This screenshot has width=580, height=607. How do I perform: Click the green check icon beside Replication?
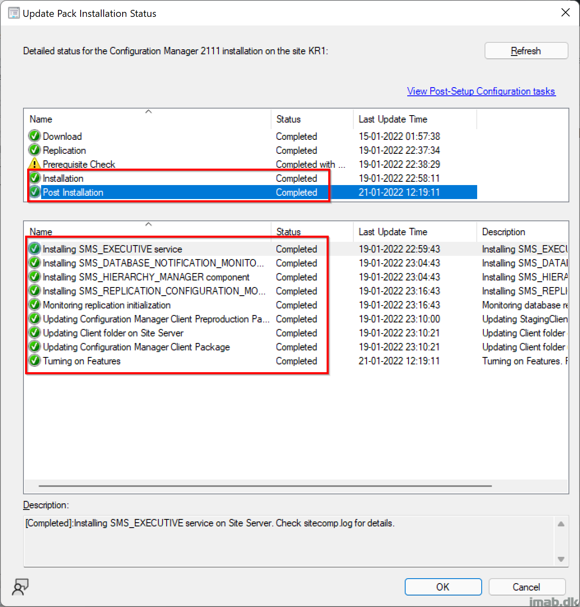35,150
